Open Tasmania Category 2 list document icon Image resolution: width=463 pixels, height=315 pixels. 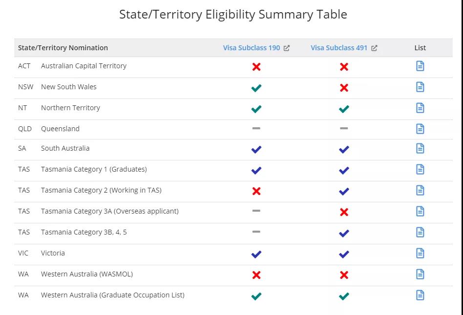pos(420,190)
